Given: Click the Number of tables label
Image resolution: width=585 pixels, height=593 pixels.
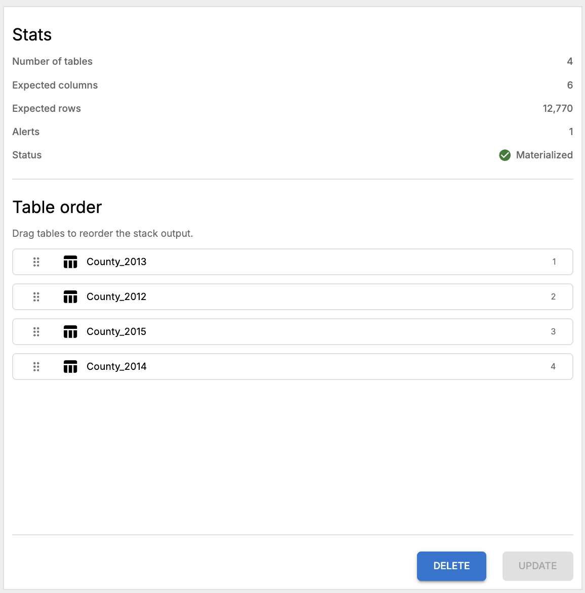Looking at the screenshot, I should pos(52,61).
